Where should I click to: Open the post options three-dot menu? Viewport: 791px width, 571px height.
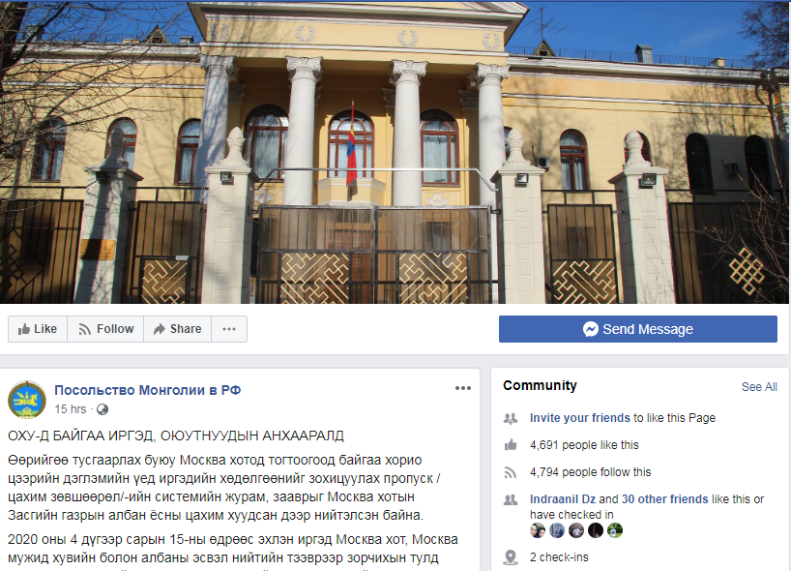(x=462, y=388)
